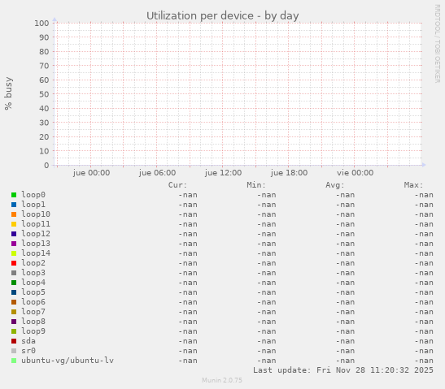Select the loop5 legend label
Screen dimensions: 445x389
click(33, 292)
